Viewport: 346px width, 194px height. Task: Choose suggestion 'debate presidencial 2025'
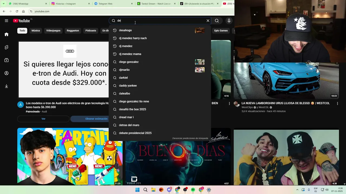[x=160, y=133]
